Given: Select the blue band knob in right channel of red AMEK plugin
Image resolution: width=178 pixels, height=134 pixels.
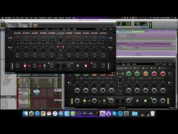Looking at the screenshot, I should 103,39.
